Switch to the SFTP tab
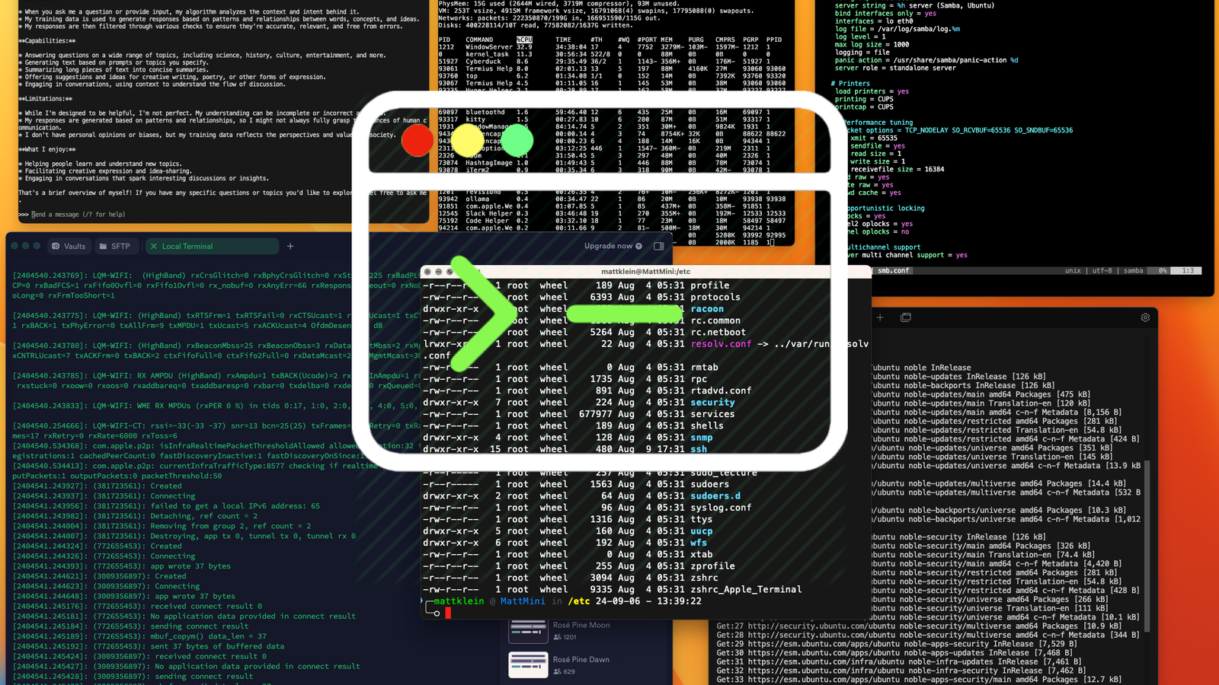This screenshot has width=1219, height=685. pos(115,247)
